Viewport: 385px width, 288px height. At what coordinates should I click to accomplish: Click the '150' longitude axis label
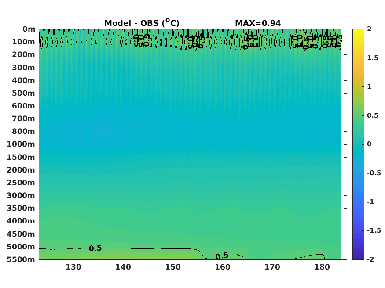[173, 267]
